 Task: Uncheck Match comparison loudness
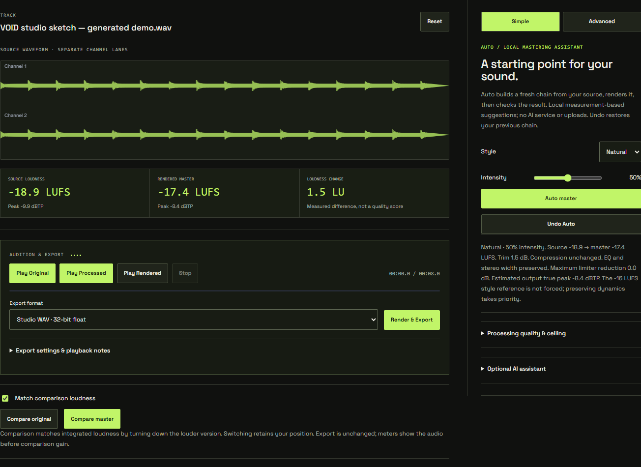5,398
